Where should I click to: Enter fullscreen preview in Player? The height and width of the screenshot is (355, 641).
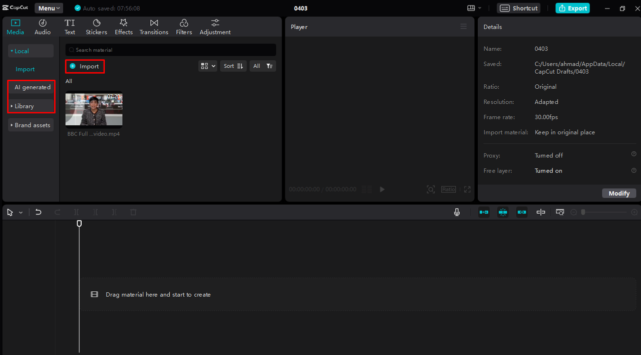point(467,189)
